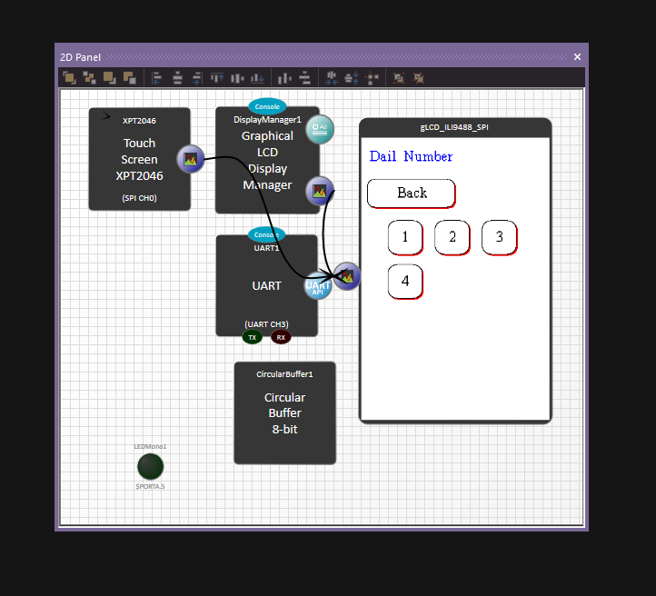Click the fourth layer-ordering icon, tan square behind grey
This screenshot has height=596, width=656.
(x=130, y=78)
